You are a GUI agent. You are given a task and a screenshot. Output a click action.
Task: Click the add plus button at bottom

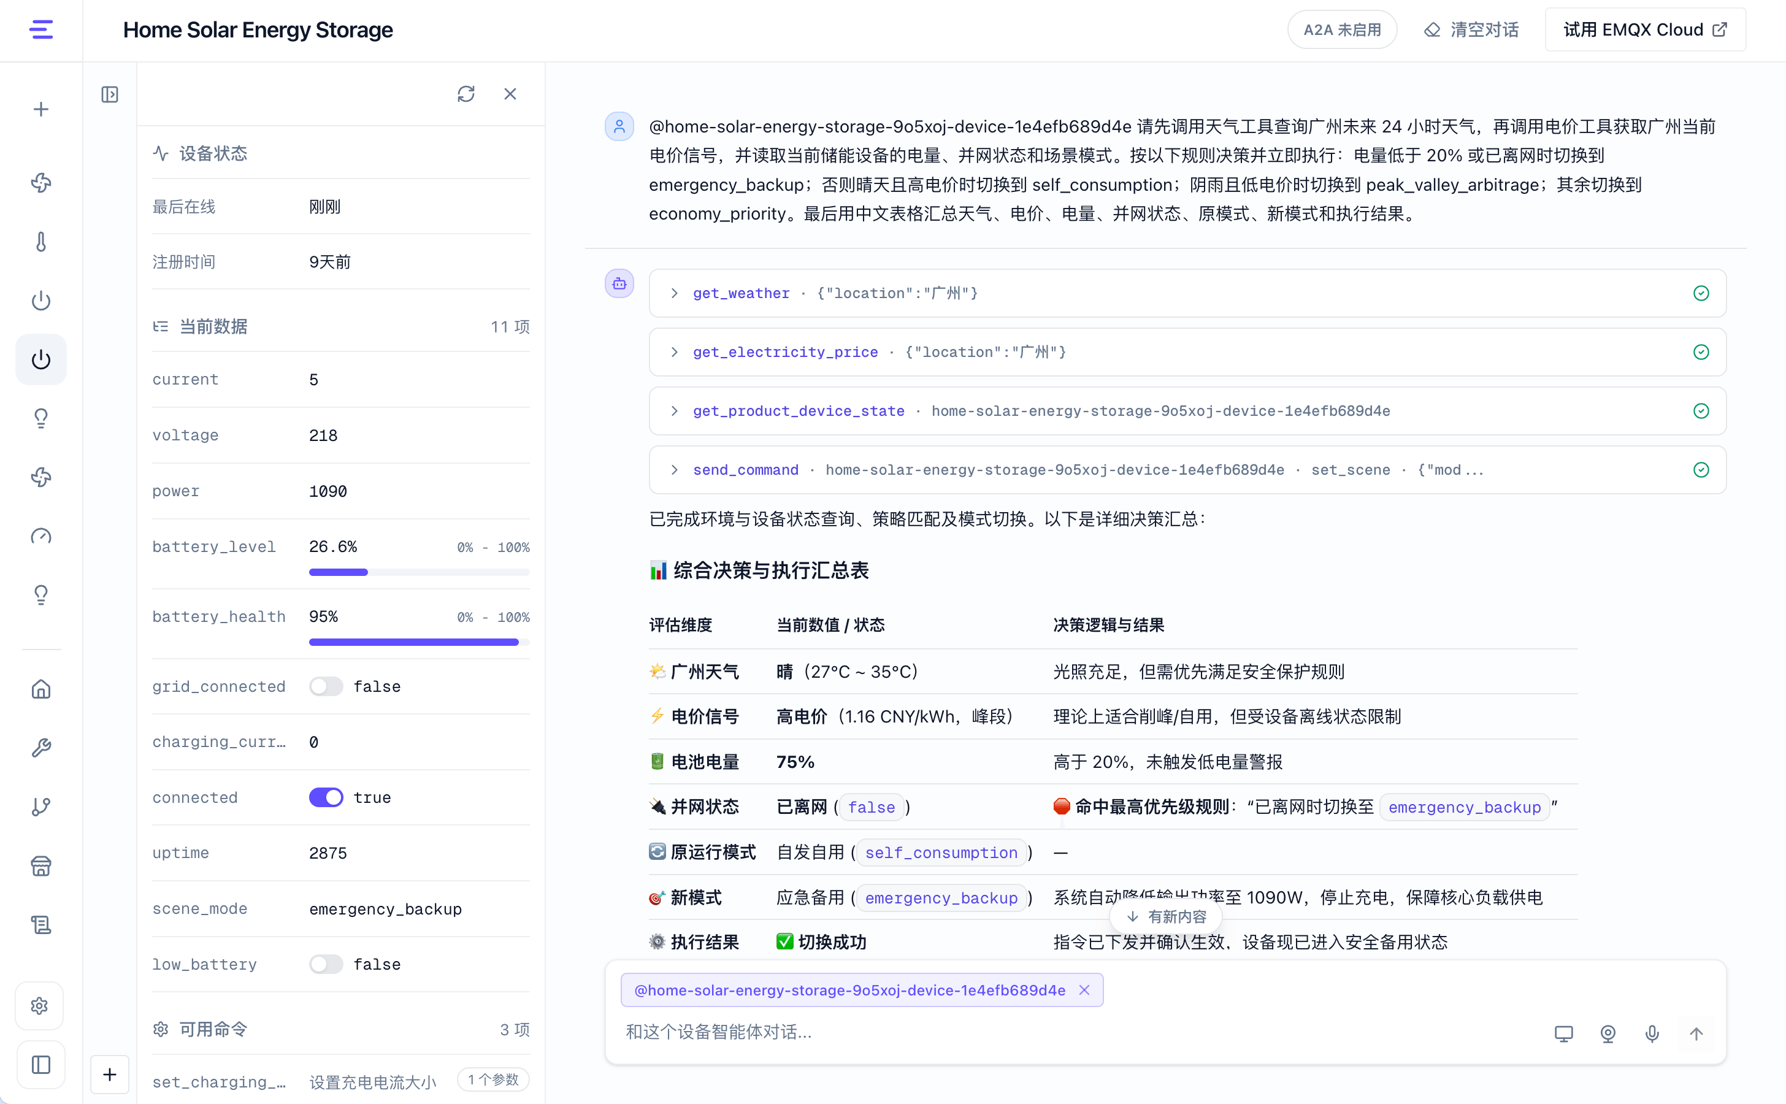[x=110, y=1074]
